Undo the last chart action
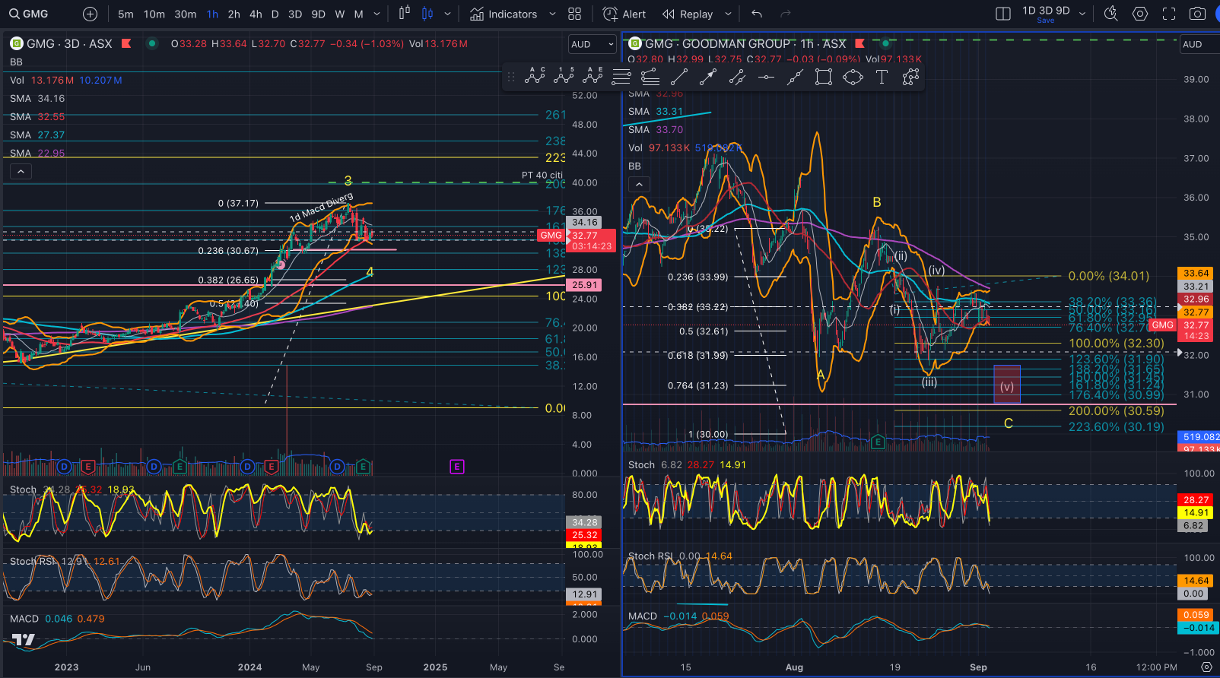The height and width of the screenshot is (678, 1220). pos(757,14)
